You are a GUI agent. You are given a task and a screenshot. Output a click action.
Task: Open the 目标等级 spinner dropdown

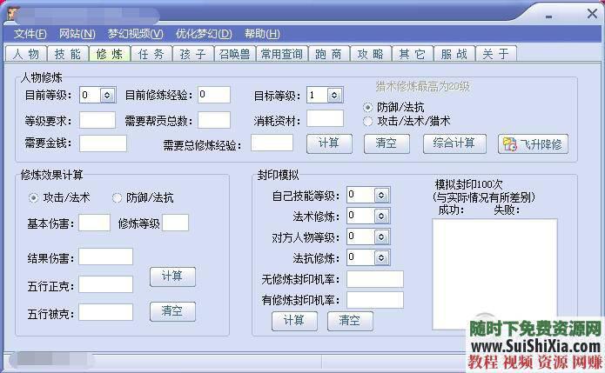click(x=334, y=95)
